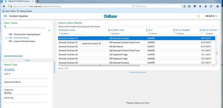Click the Document Type Contains filter field
The height and width of the screenshot is (108, 223).
click(123, 34)
